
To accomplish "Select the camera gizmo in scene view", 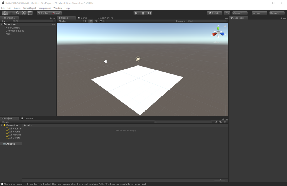I will [106, 62].
